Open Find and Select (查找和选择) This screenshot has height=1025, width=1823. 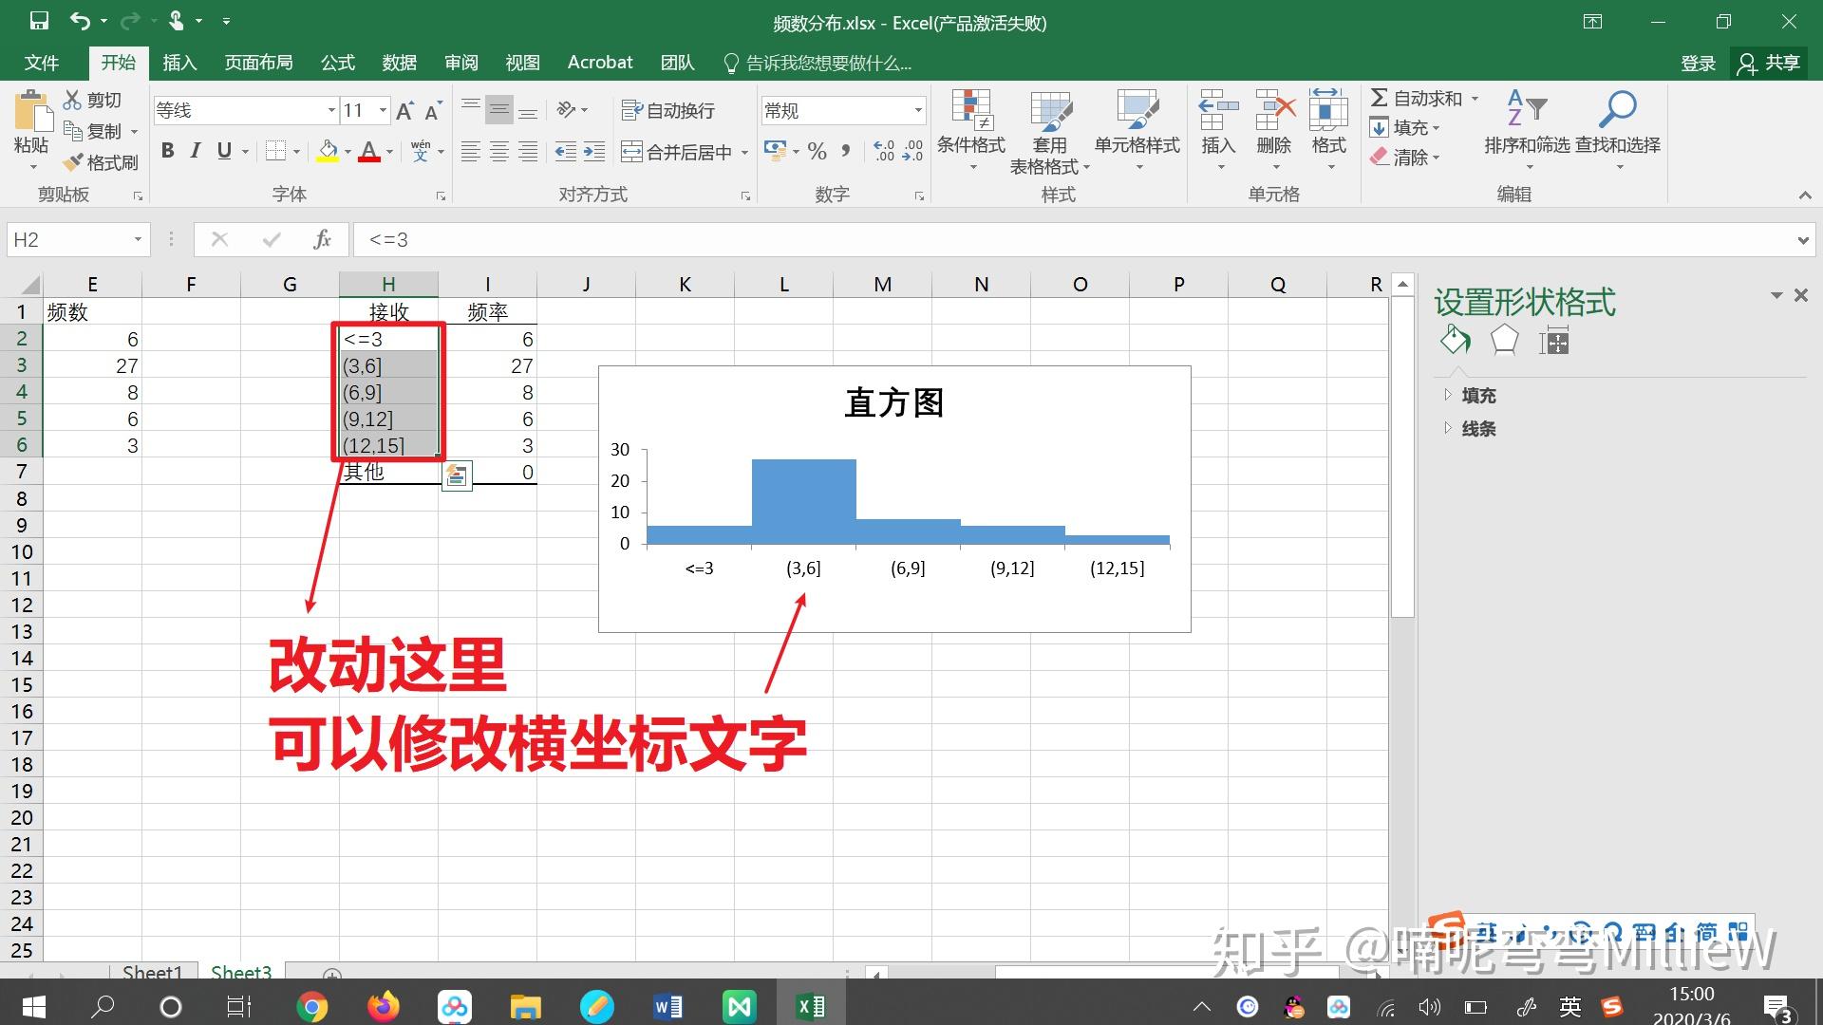pyautogui.click(x=1618, y=130)
